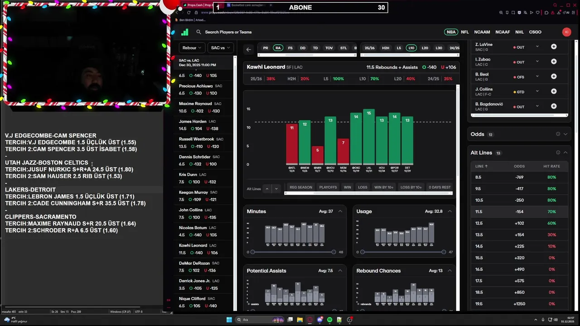Select the NBA league toggle
Screen dimensions: 580x326
tap(451, 32)
